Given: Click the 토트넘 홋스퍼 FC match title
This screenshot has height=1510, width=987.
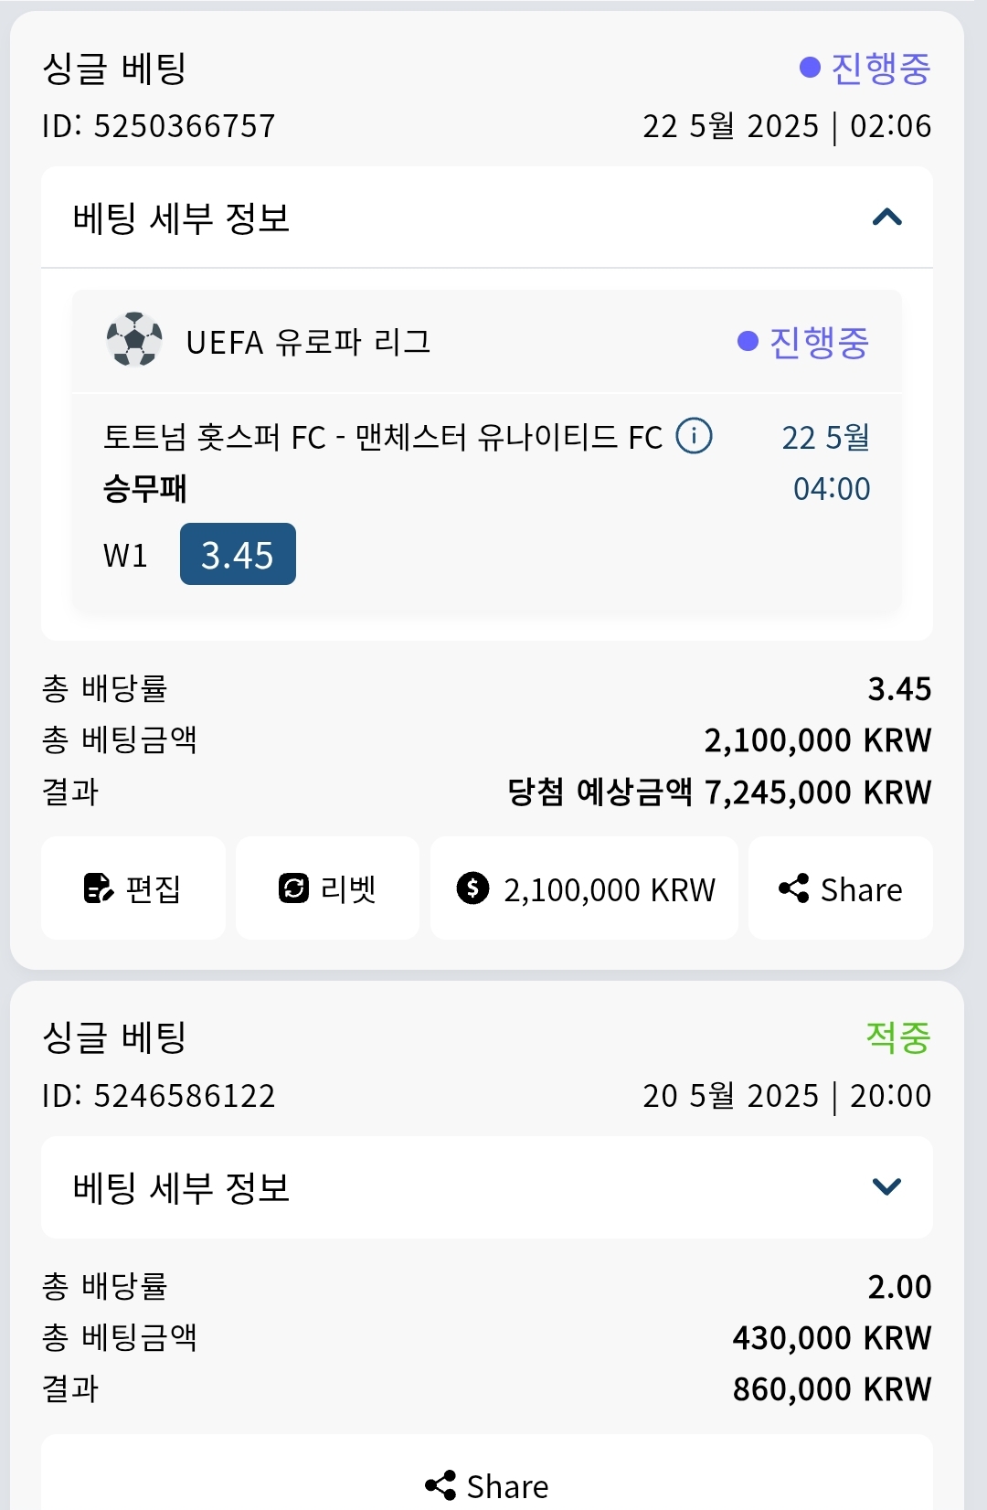Looking at the screenshot, I should coord(383,438).
